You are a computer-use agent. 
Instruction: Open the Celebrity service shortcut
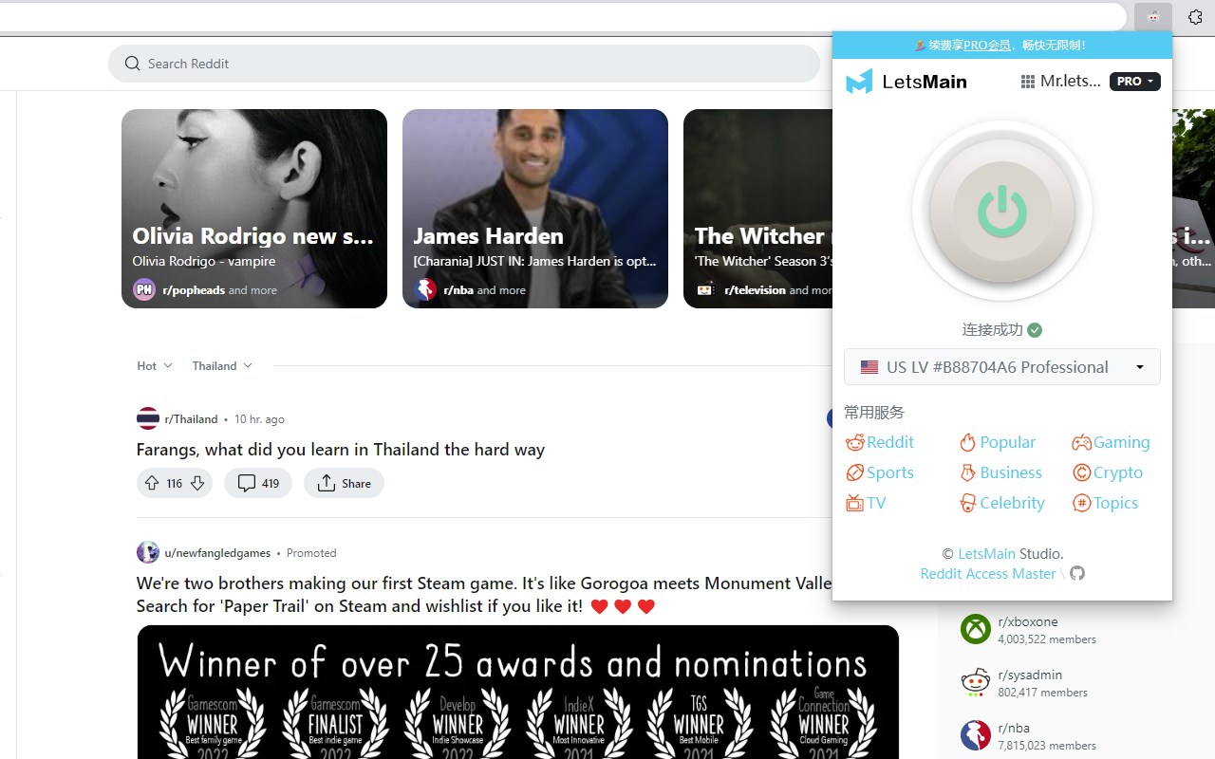point(1001,503)
